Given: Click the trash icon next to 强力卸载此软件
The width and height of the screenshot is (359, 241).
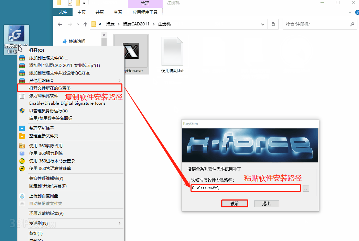Looking at the screenshot, I should pos(22,96).
